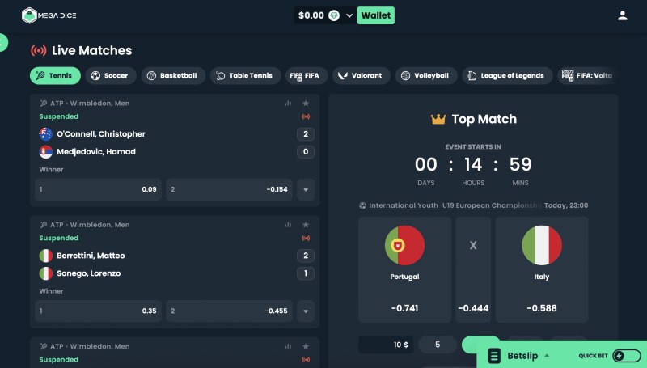Viewport: 647px width, 368px height.
Task: Star the Berrettini vs Sonego match
Action: click(x=306, y=225)
